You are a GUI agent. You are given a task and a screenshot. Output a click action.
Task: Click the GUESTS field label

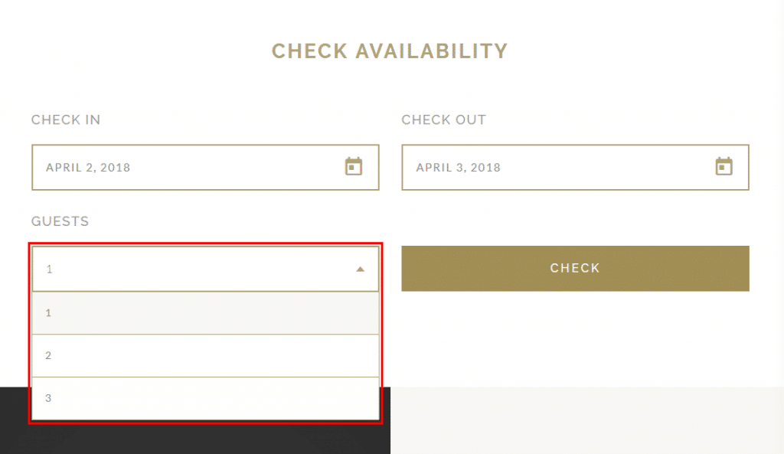pyautogui.click(x=60, y=221)
